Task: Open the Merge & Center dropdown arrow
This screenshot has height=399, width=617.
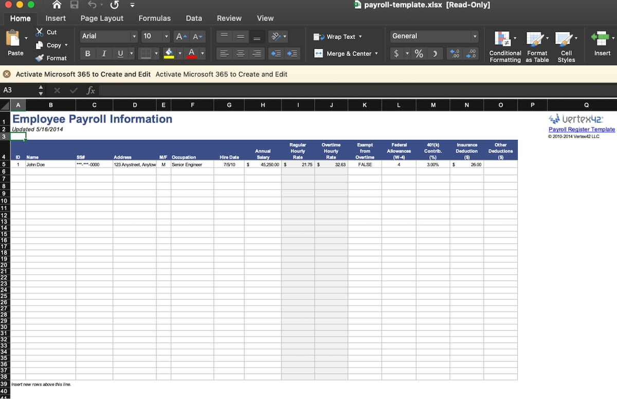Action: tap(376, 53)
